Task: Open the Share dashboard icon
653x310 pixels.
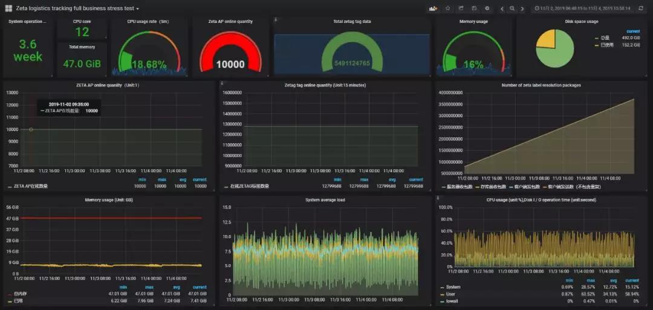Action: click(x=461, y=8)
